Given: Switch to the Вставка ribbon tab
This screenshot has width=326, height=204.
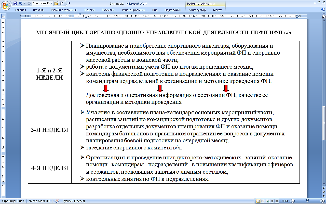Looking at the screenshot, I should [38, 10].
